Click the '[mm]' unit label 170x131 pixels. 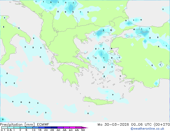pos(29,125)
